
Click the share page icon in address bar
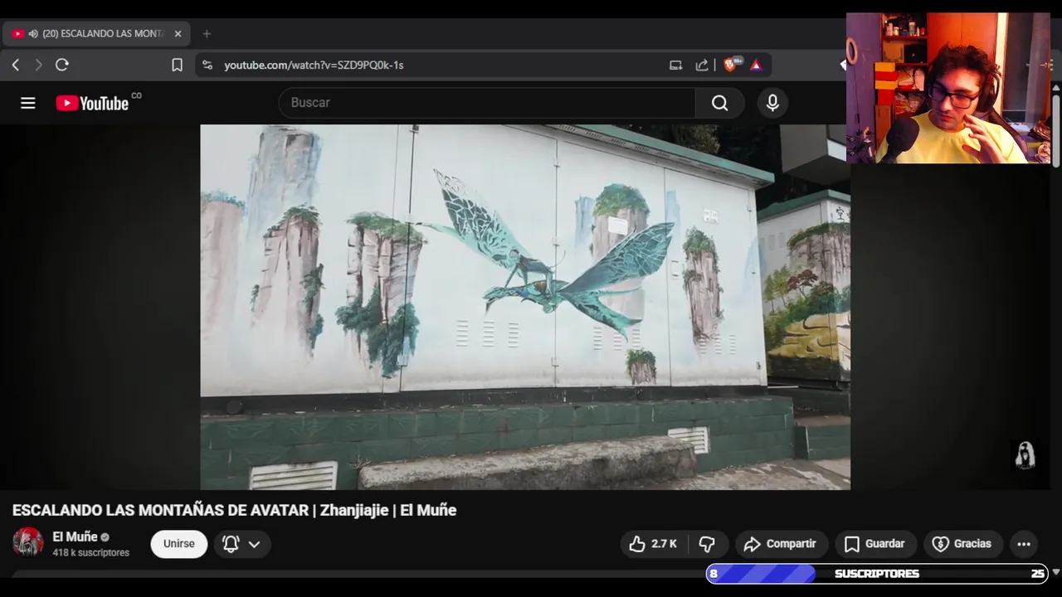coord(702,65)
